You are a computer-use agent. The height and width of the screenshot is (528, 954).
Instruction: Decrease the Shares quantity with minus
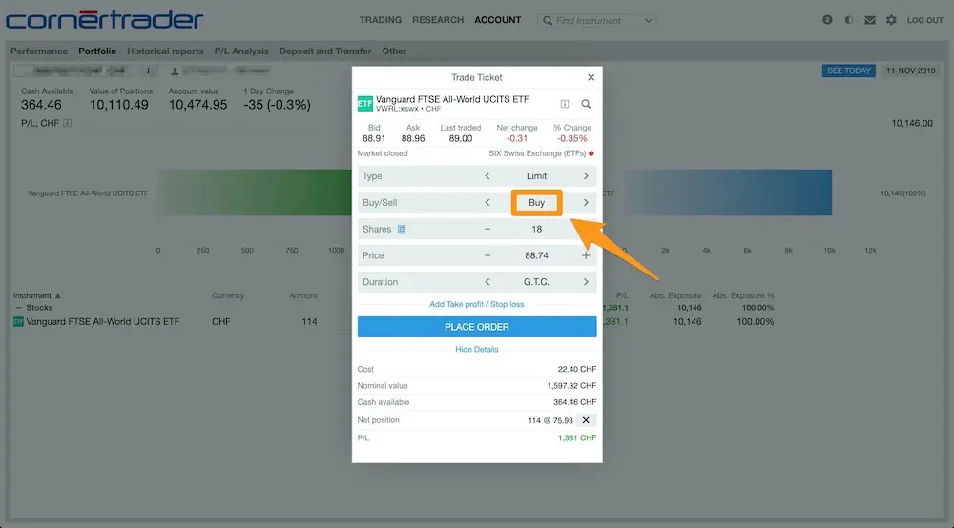pyautogui.click(x=487, y=229)
